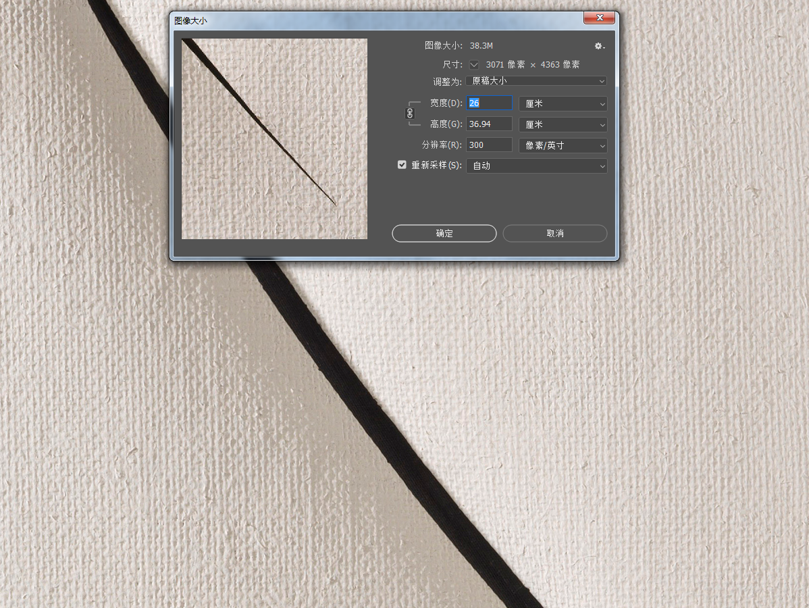The height and width of the screenshot is (608, 809).
Task: Open height unit dropdown showing 厘米
Action: [563, 124]
